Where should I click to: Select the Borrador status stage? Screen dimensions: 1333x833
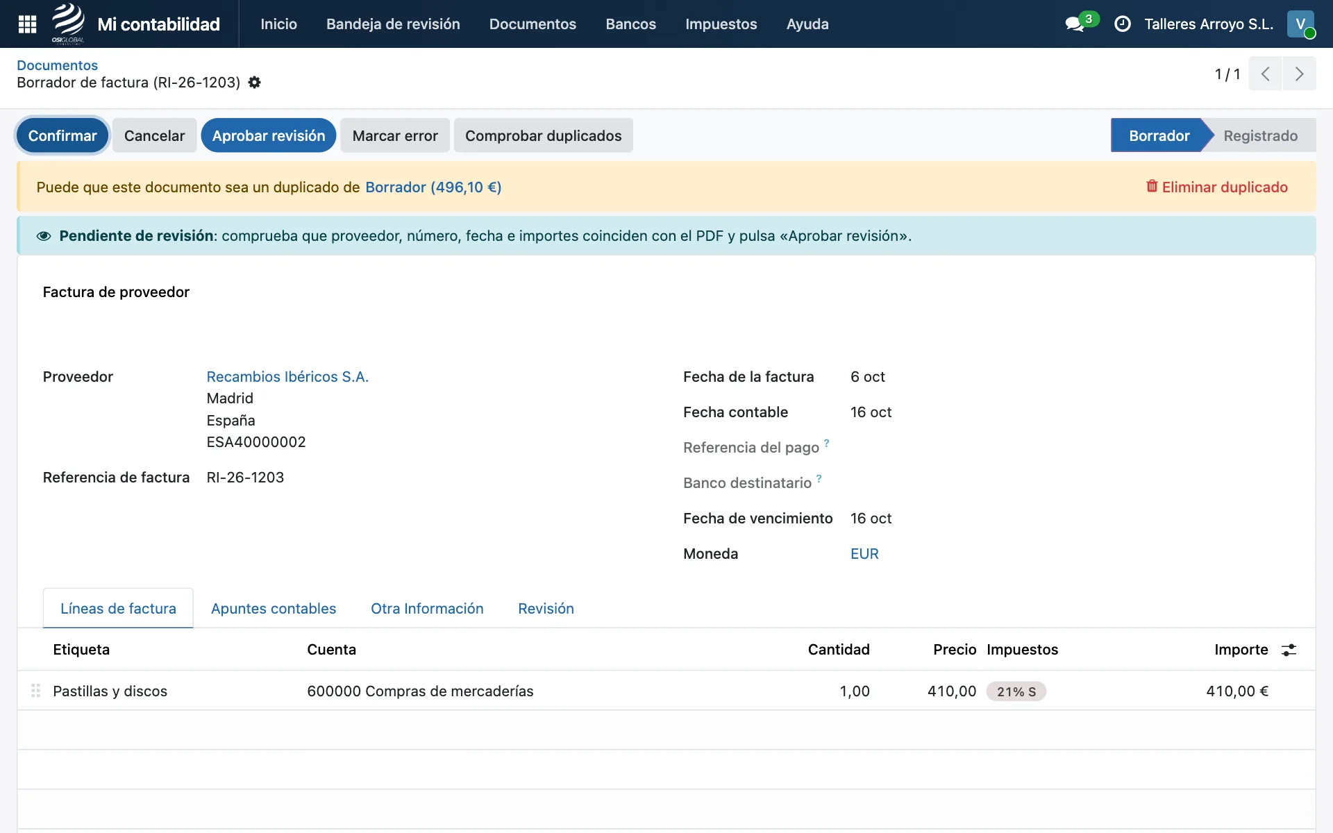coord(1159,135)
